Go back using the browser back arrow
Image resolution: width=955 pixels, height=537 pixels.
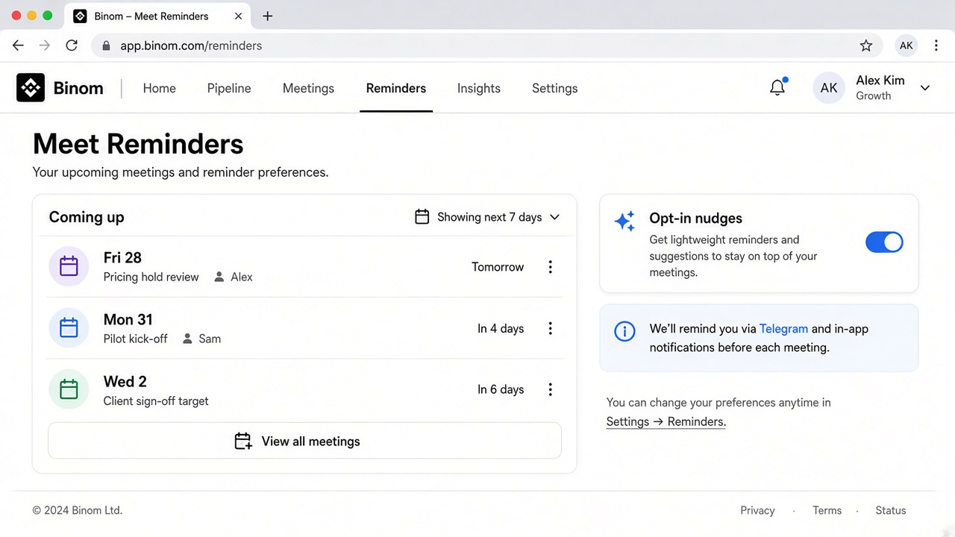click(x=19, y=45)
